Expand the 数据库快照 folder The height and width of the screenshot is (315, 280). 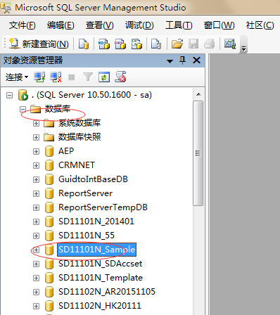tap(36, 137)
